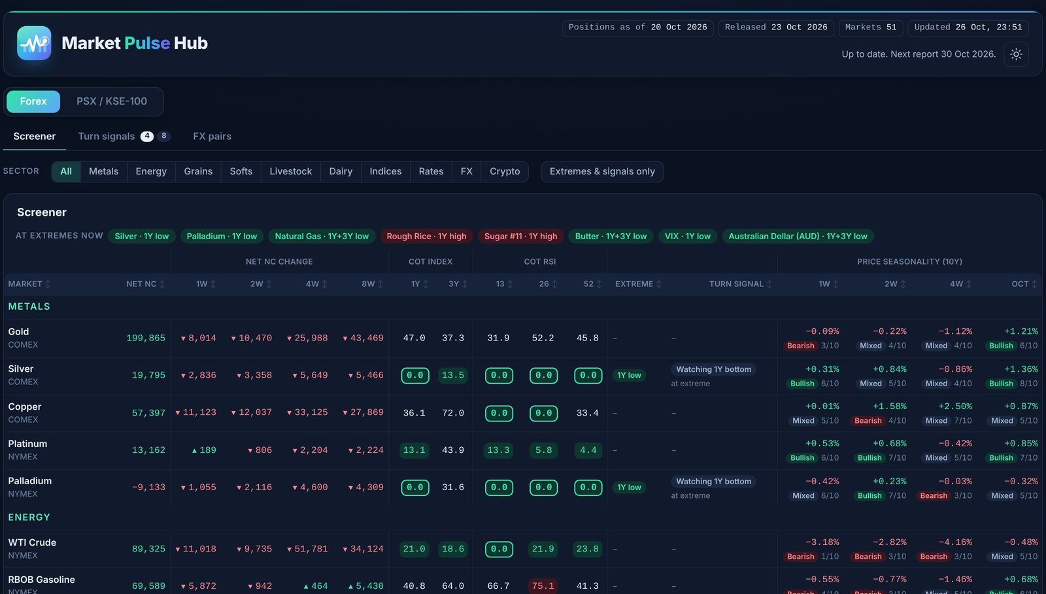
Task: Filter by Livestock sector
Action: click(x=290, y=172)
